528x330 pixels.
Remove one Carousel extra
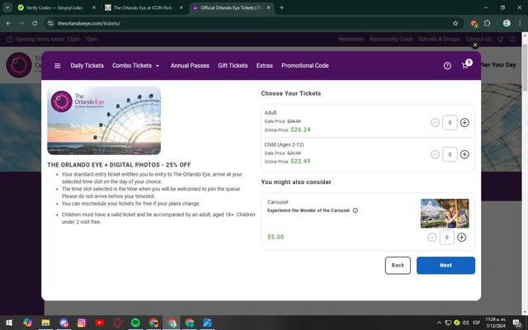432,238
